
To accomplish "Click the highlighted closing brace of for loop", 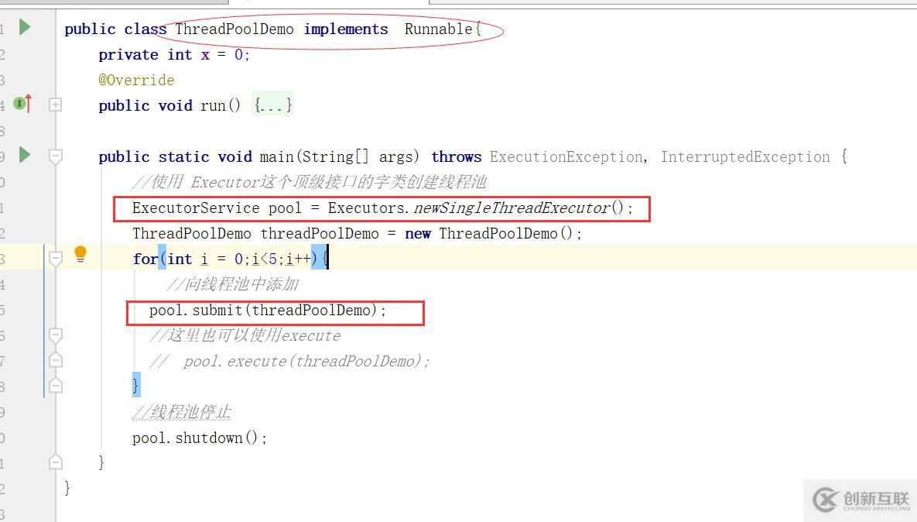I will click(136, 384).
